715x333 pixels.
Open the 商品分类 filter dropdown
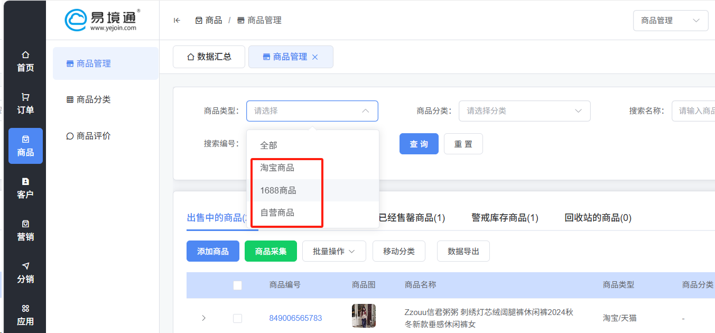[x=524, y=111]
